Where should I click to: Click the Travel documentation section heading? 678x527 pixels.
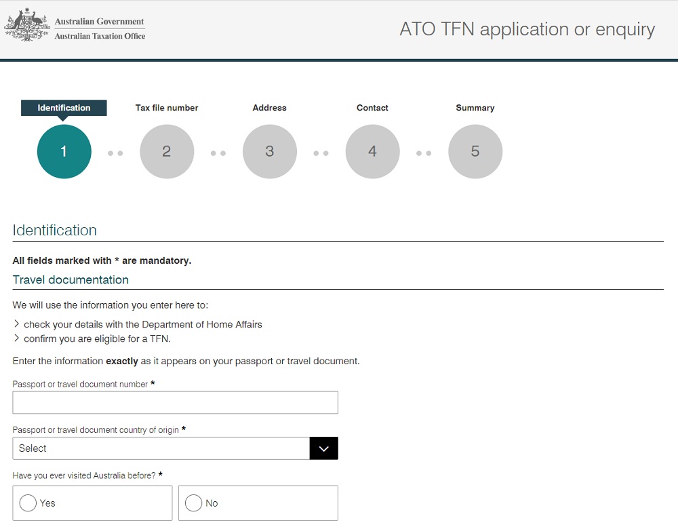[x=71, y=279]
